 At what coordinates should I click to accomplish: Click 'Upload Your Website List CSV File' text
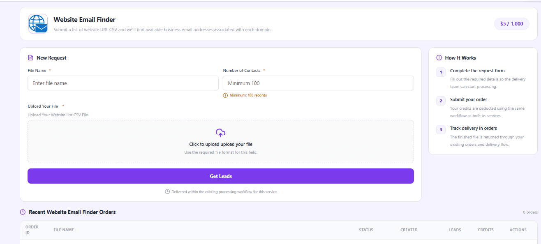point(58,115)
